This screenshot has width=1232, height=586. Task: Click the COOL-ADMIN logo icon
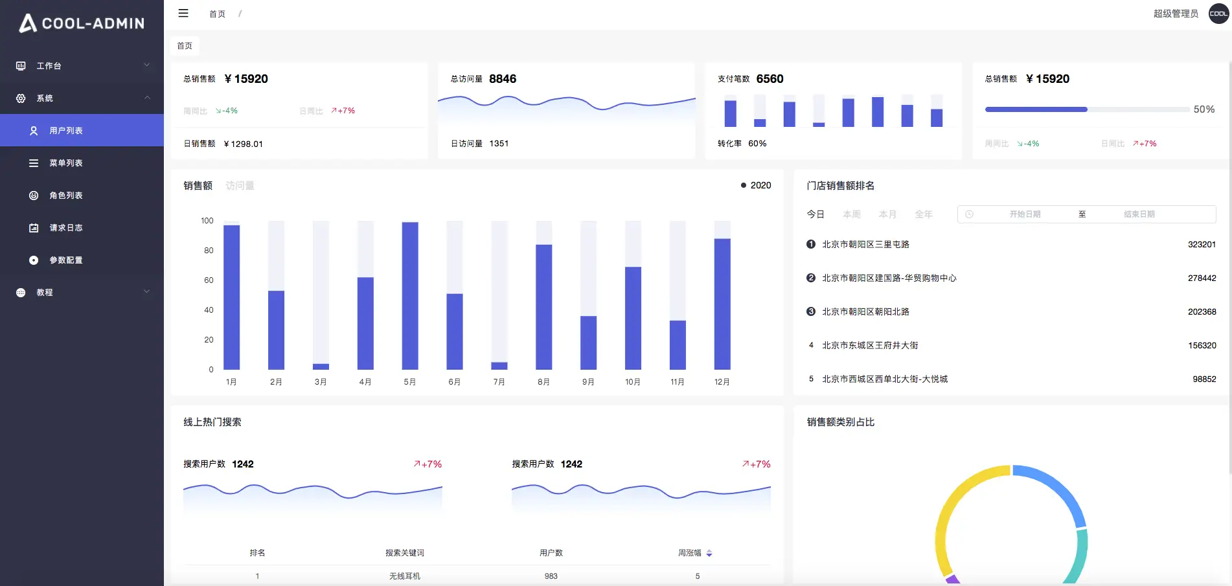pos(27,23)
